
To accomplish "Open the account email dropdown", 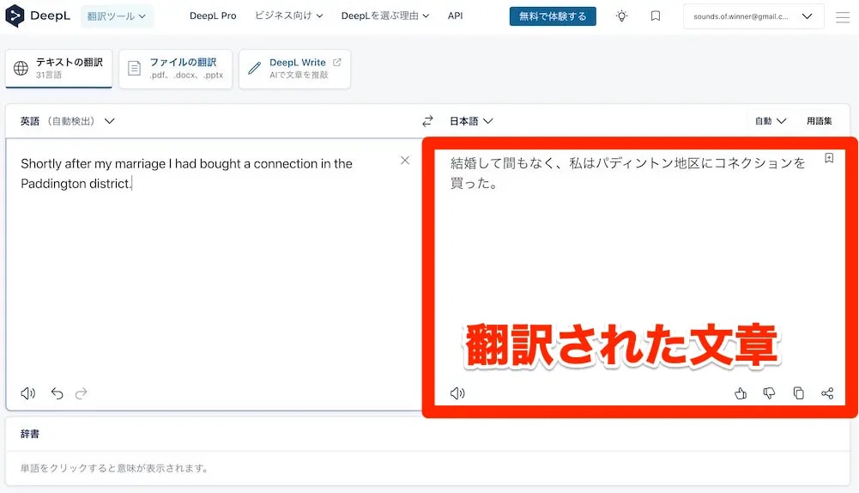I will click(753, 16).
